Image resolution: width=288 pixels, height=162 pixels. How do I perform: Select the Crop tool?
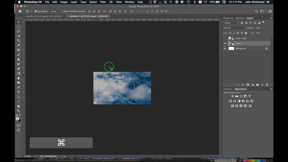pyautogui.click(x=18, y=40)
